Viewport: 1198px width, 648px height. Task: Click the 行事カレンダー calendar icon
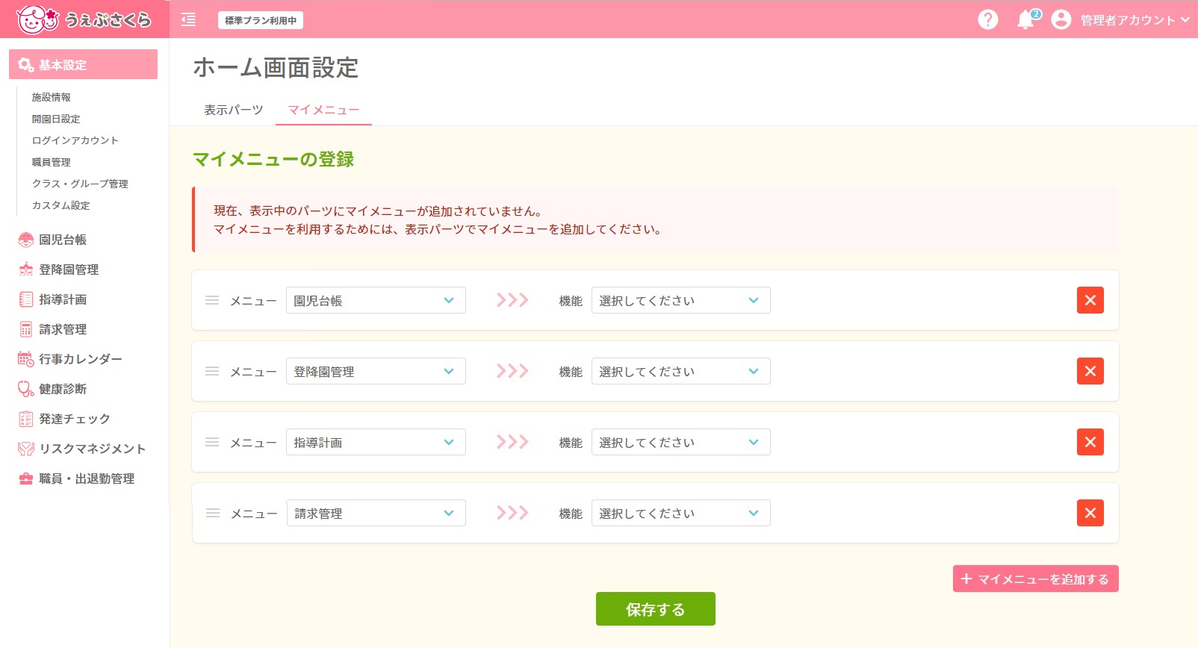(x=26, y=359)
